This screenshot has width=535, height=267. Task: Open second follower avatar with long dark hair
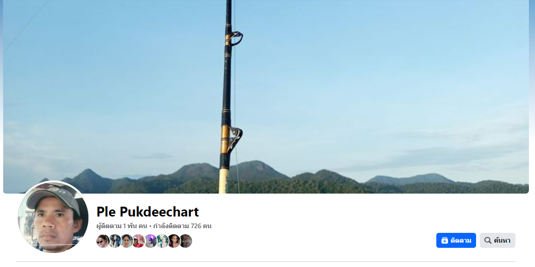click(x=115, y=241)
